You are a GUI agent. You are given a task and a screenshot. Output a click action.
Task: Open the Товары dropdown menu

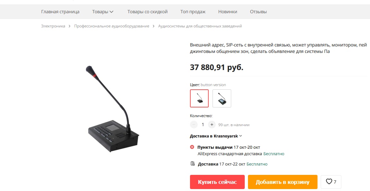[x=103, y=12]
